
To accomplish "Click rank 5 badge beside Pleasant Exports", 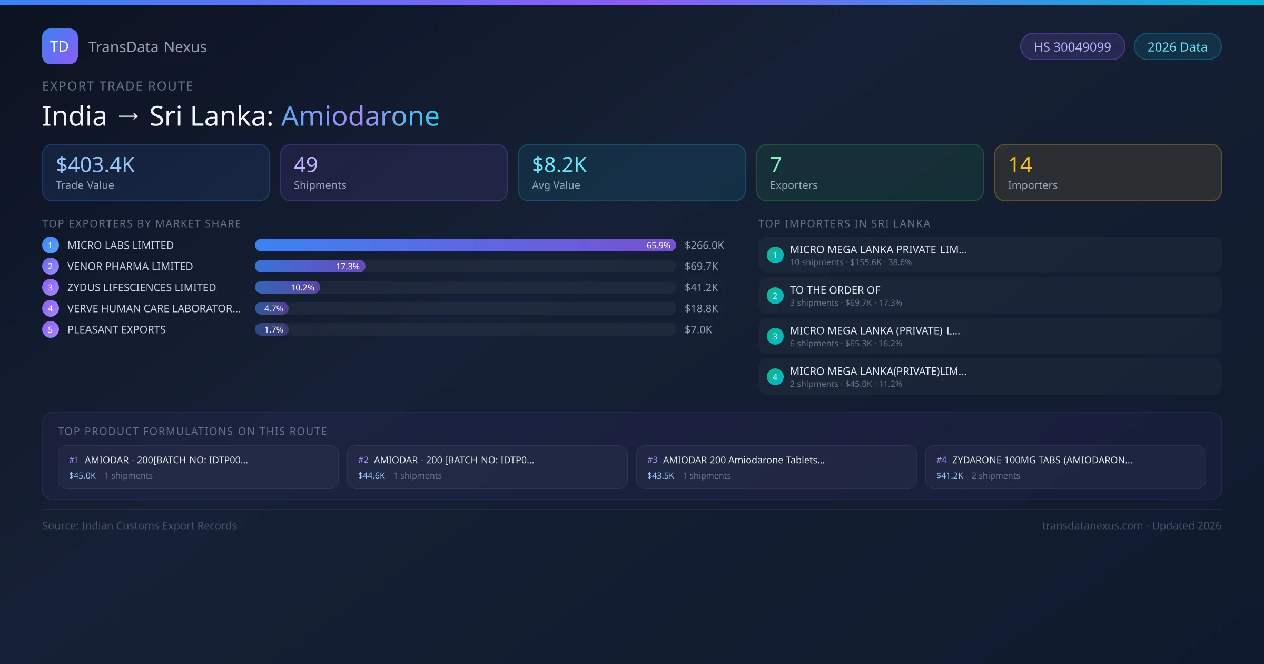I will tap(51, 329).
